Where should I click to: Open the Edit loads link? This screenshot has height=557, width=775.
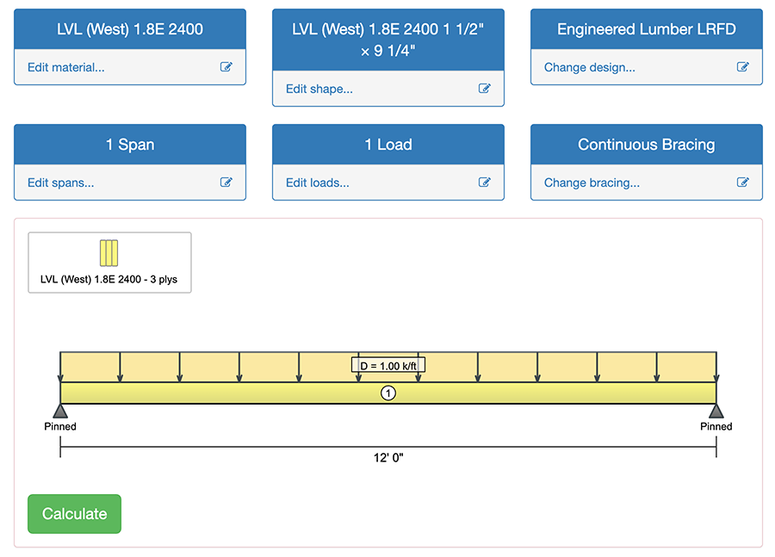pyautogui.click(x=318, y=183)
